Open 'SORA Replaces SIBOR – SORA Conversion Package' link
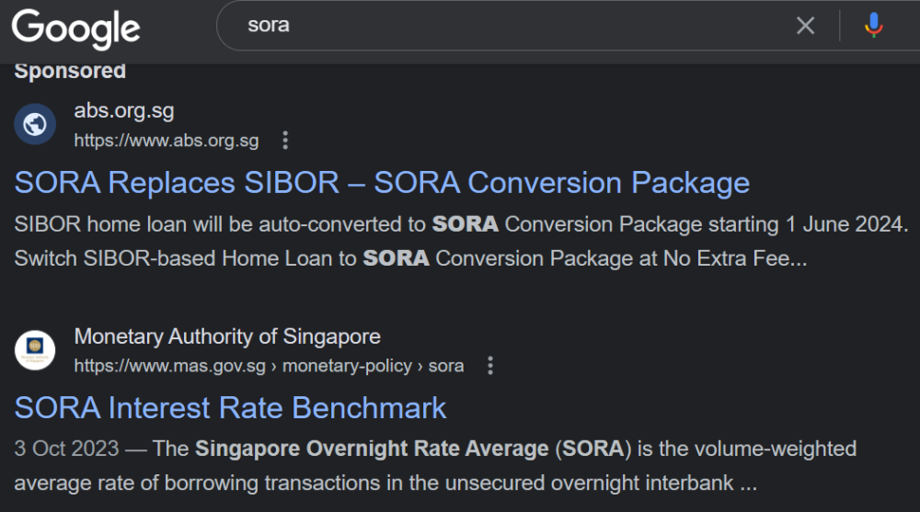920x512 pixels. coord(382,182)
